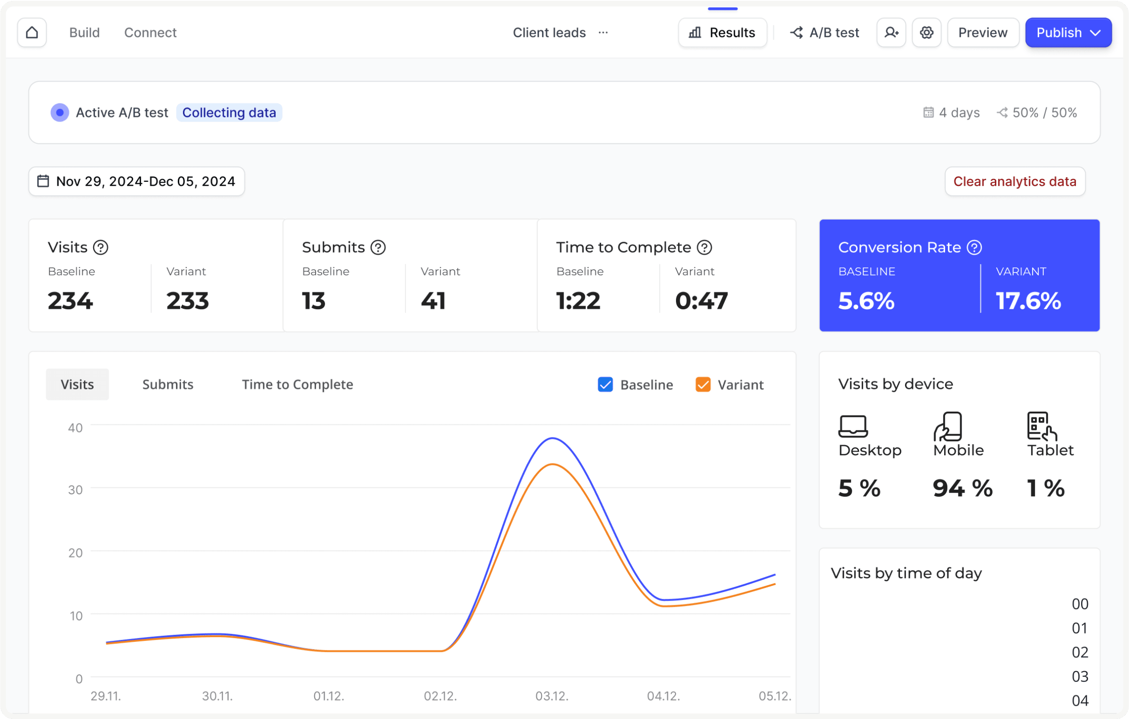Uncheck the Baseline series checkbox
The height and width of the screenshot is (719, 1129).
click(x=605, y=384)
